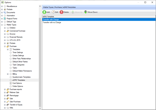Select the Transfer with no Charge row

pyautogui.click(x=99, y=22)
